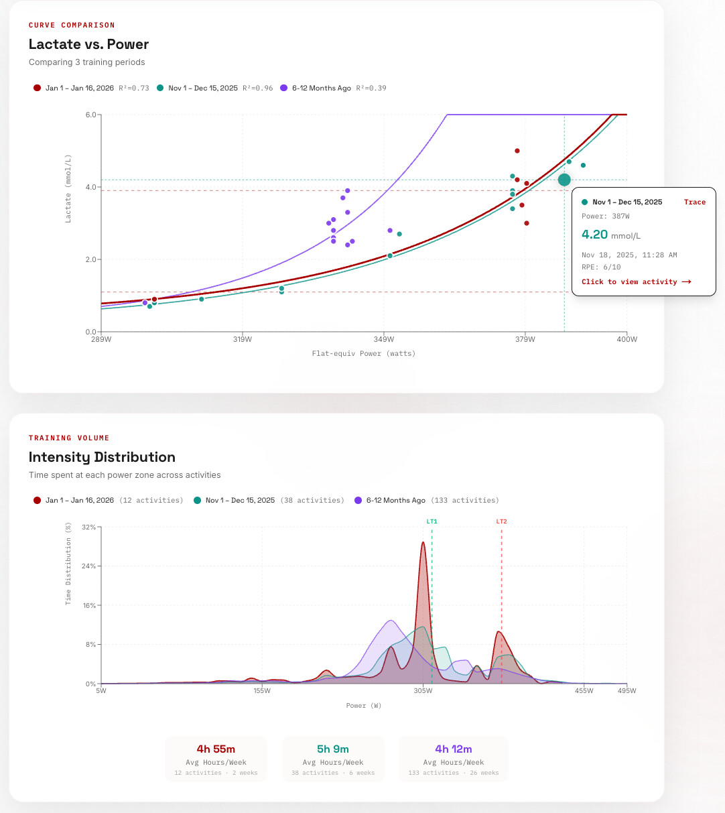Viewport: 725px width, 813px height.
Task: Click the teal dot icon in the tooltip header
Action: tap(585, 202)
